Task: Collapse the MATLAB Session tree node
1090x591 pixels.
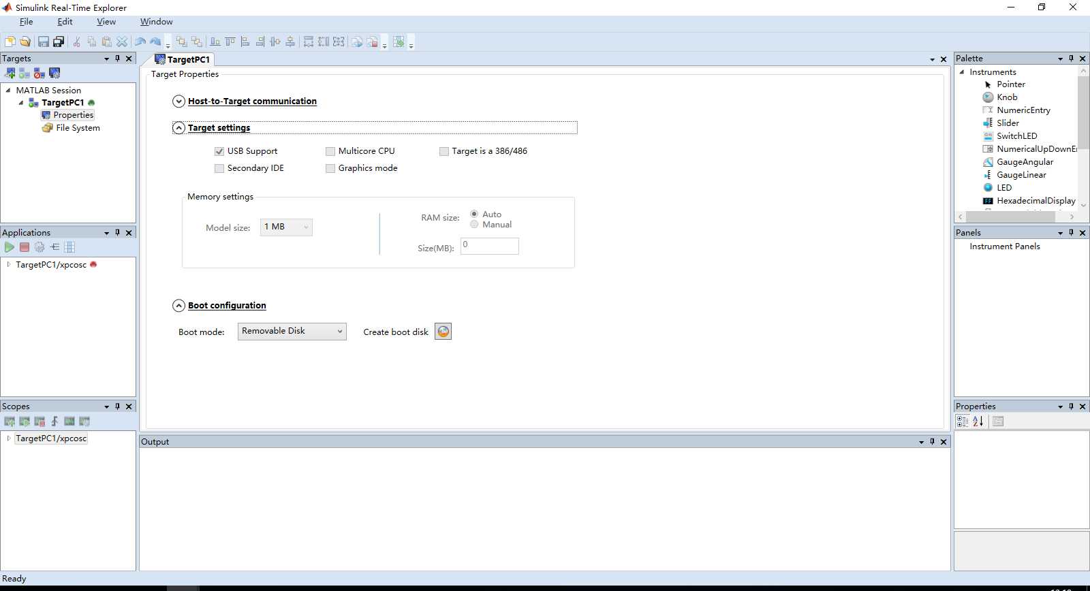Action: tap(8, 90)
